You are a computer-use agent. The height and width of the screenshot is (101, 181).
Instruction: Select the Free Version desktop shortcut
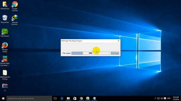pos(5,33)
